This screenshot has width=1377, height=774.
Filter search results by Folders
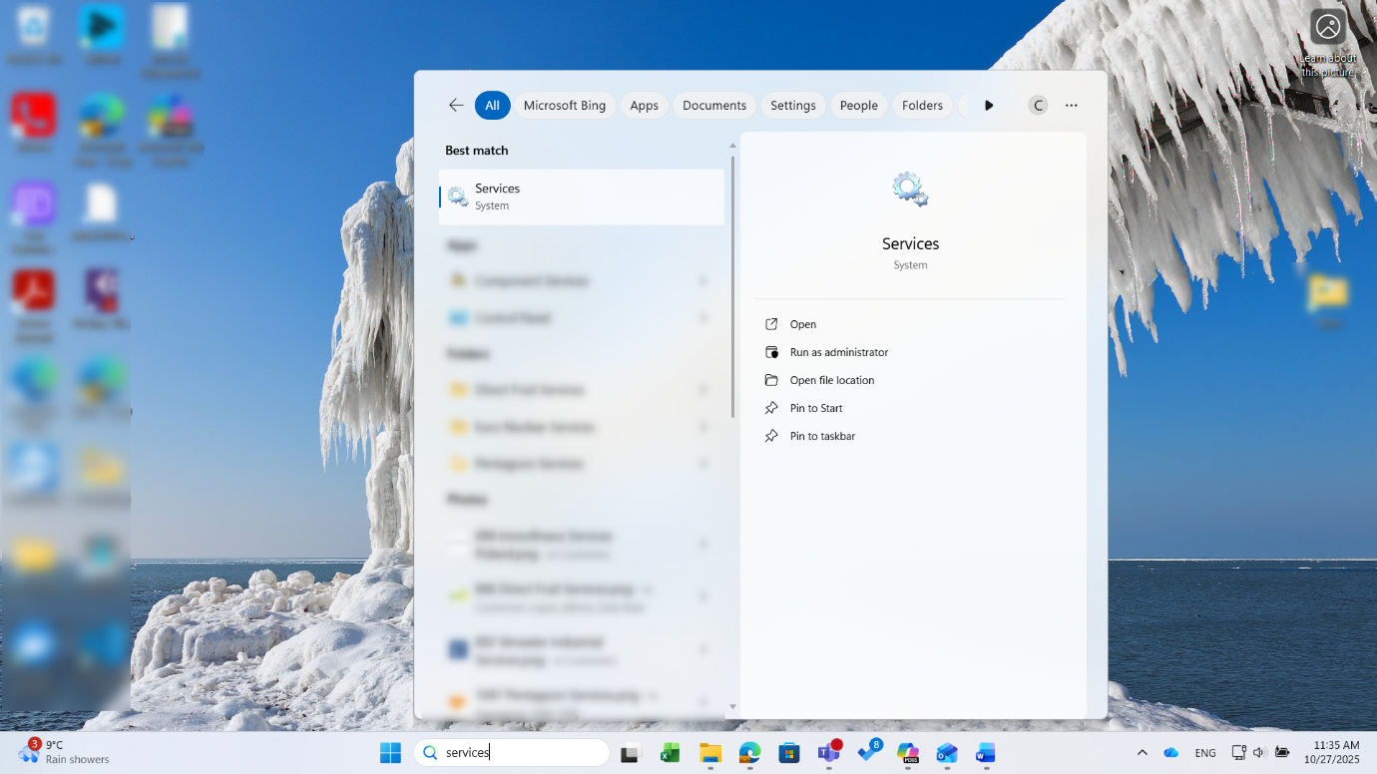pyautogui.click(x=922, y=105)
